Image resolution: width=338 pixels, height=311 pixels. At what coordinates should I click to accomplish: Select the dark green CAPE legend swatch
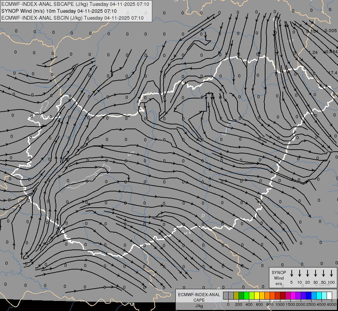coord(241,296)
